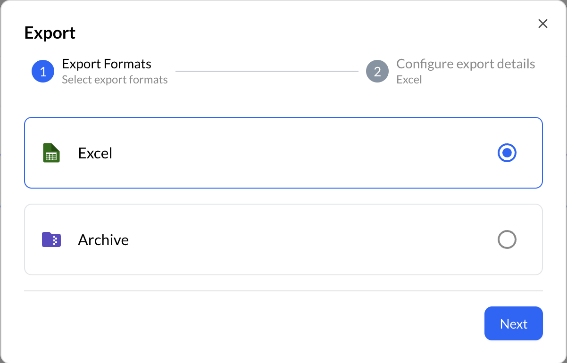This screenshot has width=567, height=363.
Task: Click the gray step 2 circle indicator
Action: click(x=377, y=71)
